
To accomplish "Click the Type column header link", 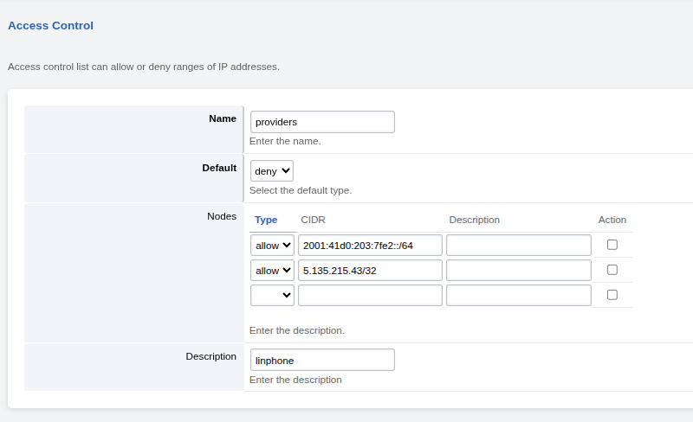I will click(x=266, y=220).
